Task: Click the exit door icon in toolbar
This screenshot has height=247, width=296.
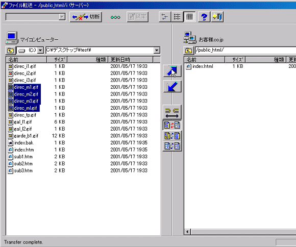Action: tap(217, 17)
